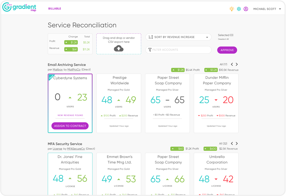Click the cloud upload icon
Image resolution: width=286 pixels, height=196 pixels.
point(119,49)
